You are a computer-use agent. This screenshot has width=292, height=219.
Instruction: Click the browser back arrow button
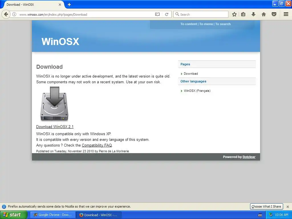click(6, 14)
